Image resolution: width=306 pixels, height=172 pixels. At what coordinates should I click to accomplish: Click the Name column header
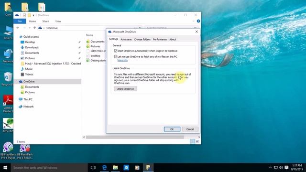click(x=89, y=35)
